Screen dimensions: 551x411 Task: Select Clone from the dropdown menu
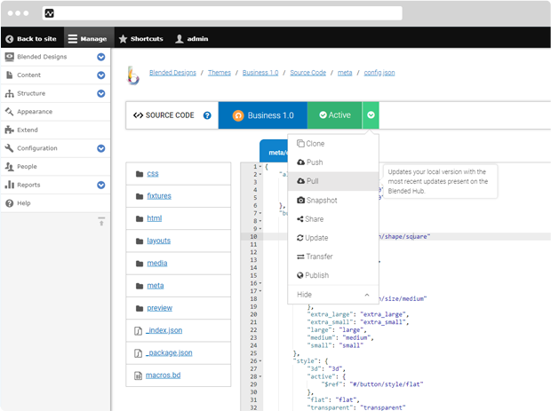point(315,144)
